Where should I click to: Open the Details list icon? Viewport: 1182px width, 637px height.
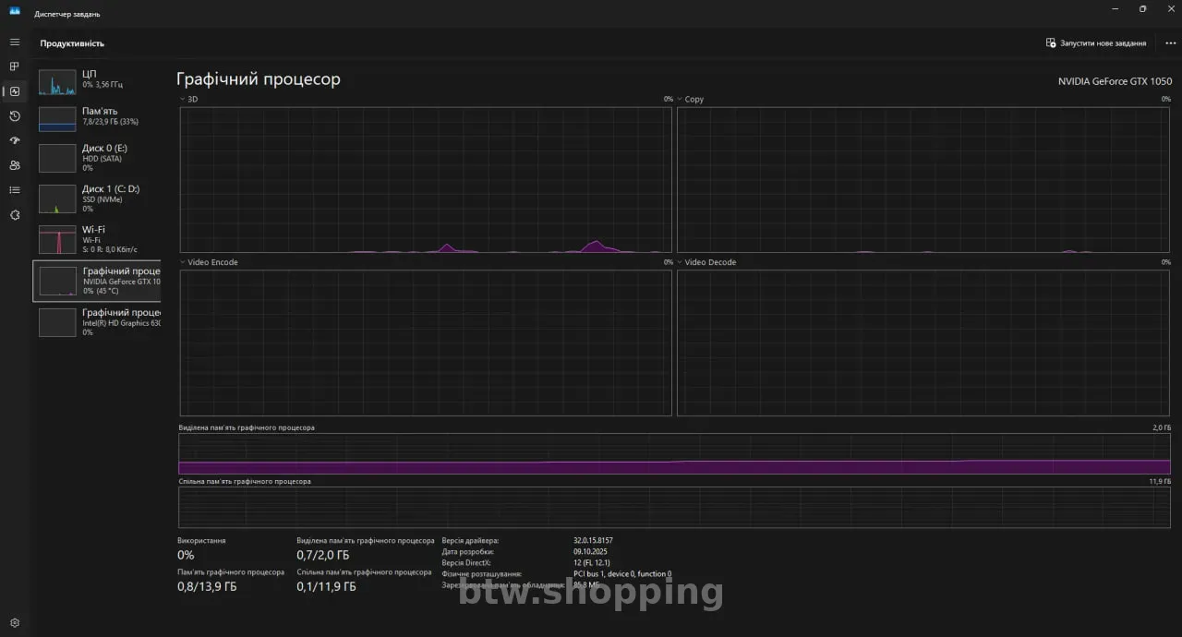(x=14, y=190)
